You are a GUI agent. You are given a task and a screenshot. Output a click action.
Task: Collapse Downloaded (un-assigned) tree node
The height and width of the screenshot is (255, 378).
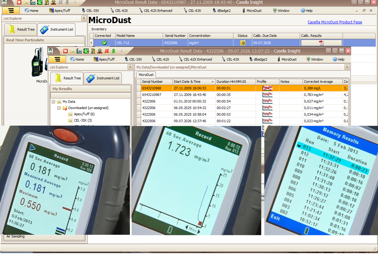(x=59, y=108)
